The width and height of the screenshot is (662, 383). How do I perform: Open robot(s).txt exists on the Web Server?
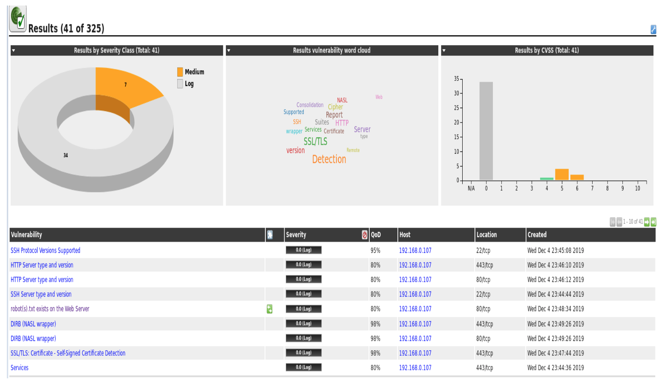click(x=50, y=309)
